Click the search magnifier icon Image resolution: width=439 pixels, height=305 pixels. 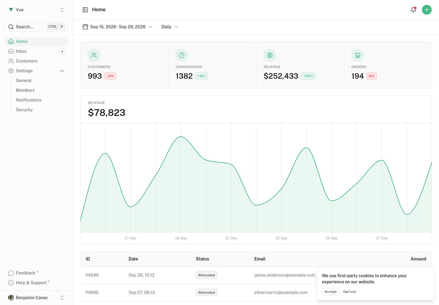pyautogui.click(x=11, y=27)
